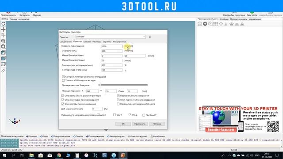Enable remove M105 requests from log checkbox
This screenshot has height=159, width=283.
(x=63, y=80)
